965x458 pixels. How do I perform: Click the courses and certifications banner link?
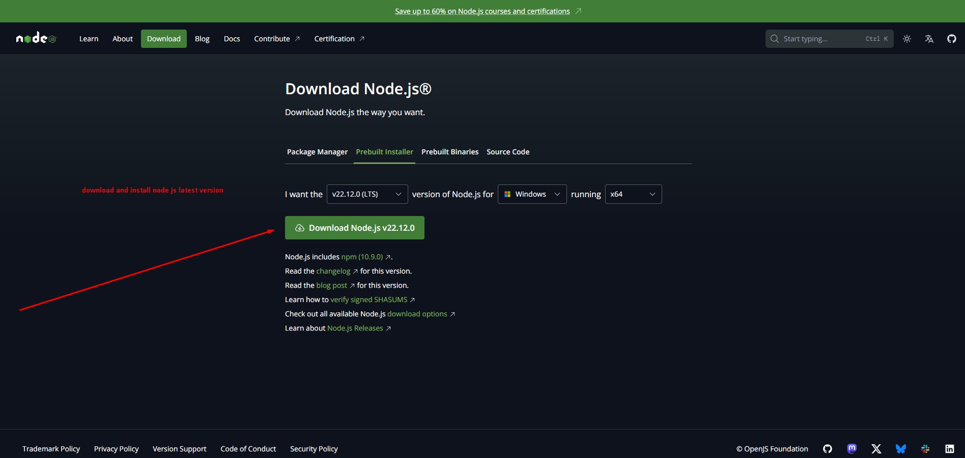[482, 11]
